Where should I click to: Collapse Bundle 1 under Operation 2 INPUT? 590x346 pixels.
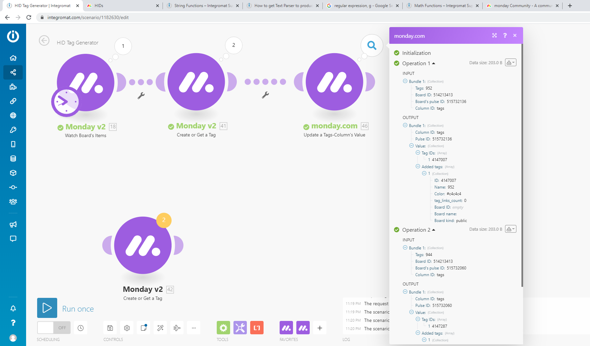[x=405, y=248]
